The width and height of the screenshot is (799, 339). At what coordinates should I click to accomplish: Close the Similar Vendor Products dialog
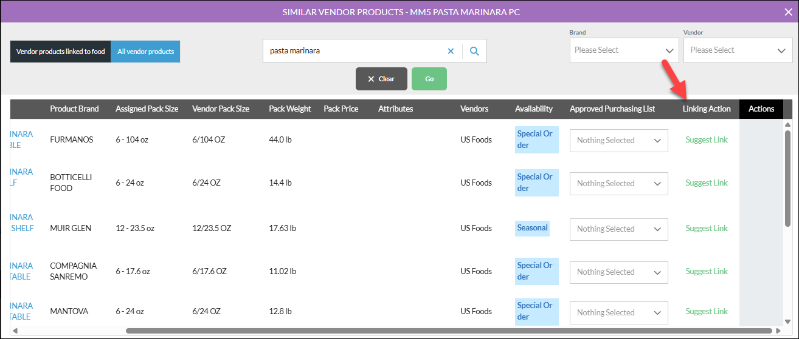coord(788,12)
